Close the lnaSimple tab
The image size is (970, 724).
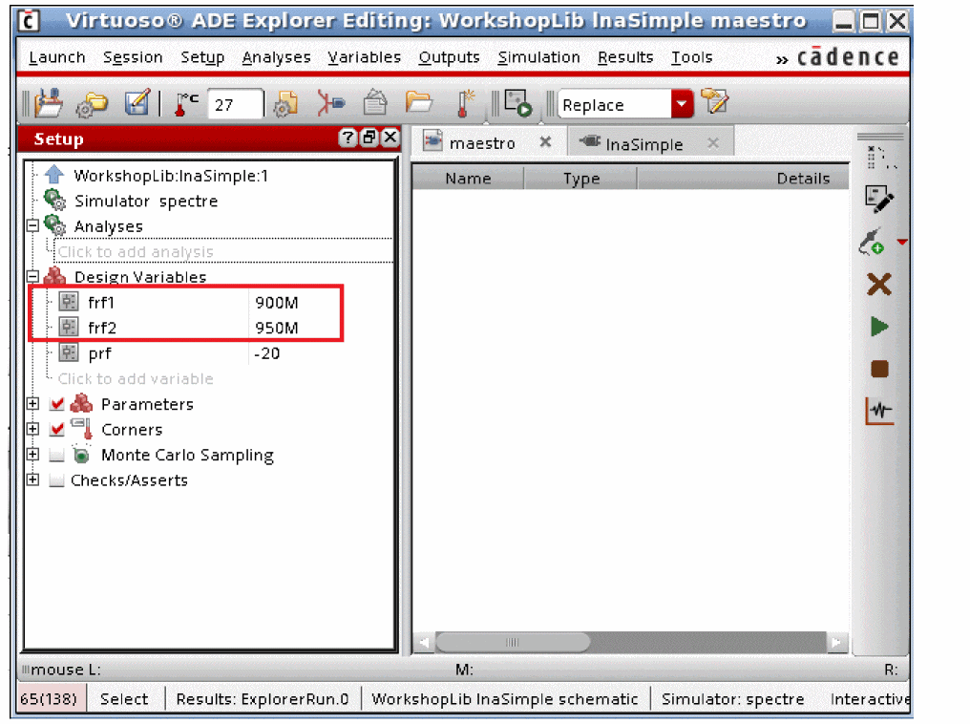[x=712, y=143]
